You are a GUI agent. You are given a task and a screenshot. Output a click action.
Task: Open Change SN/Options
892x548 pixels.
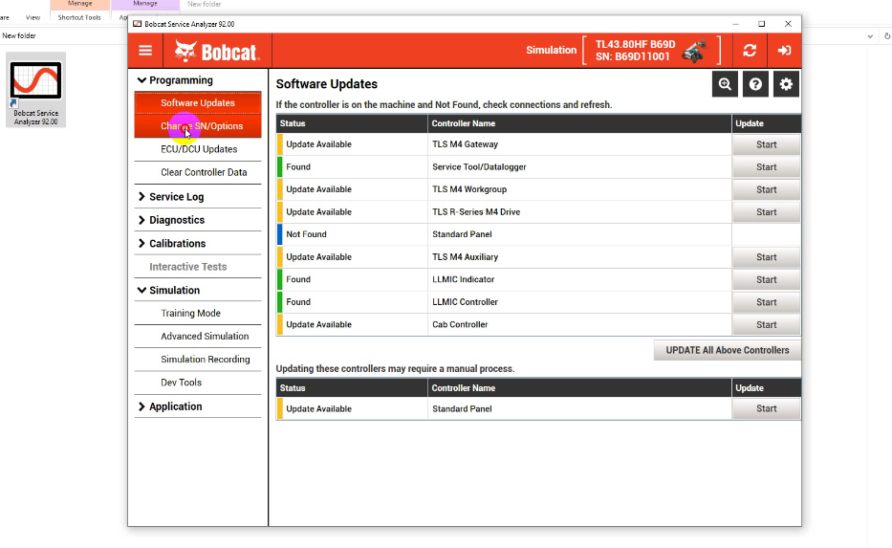coord(197,125)
